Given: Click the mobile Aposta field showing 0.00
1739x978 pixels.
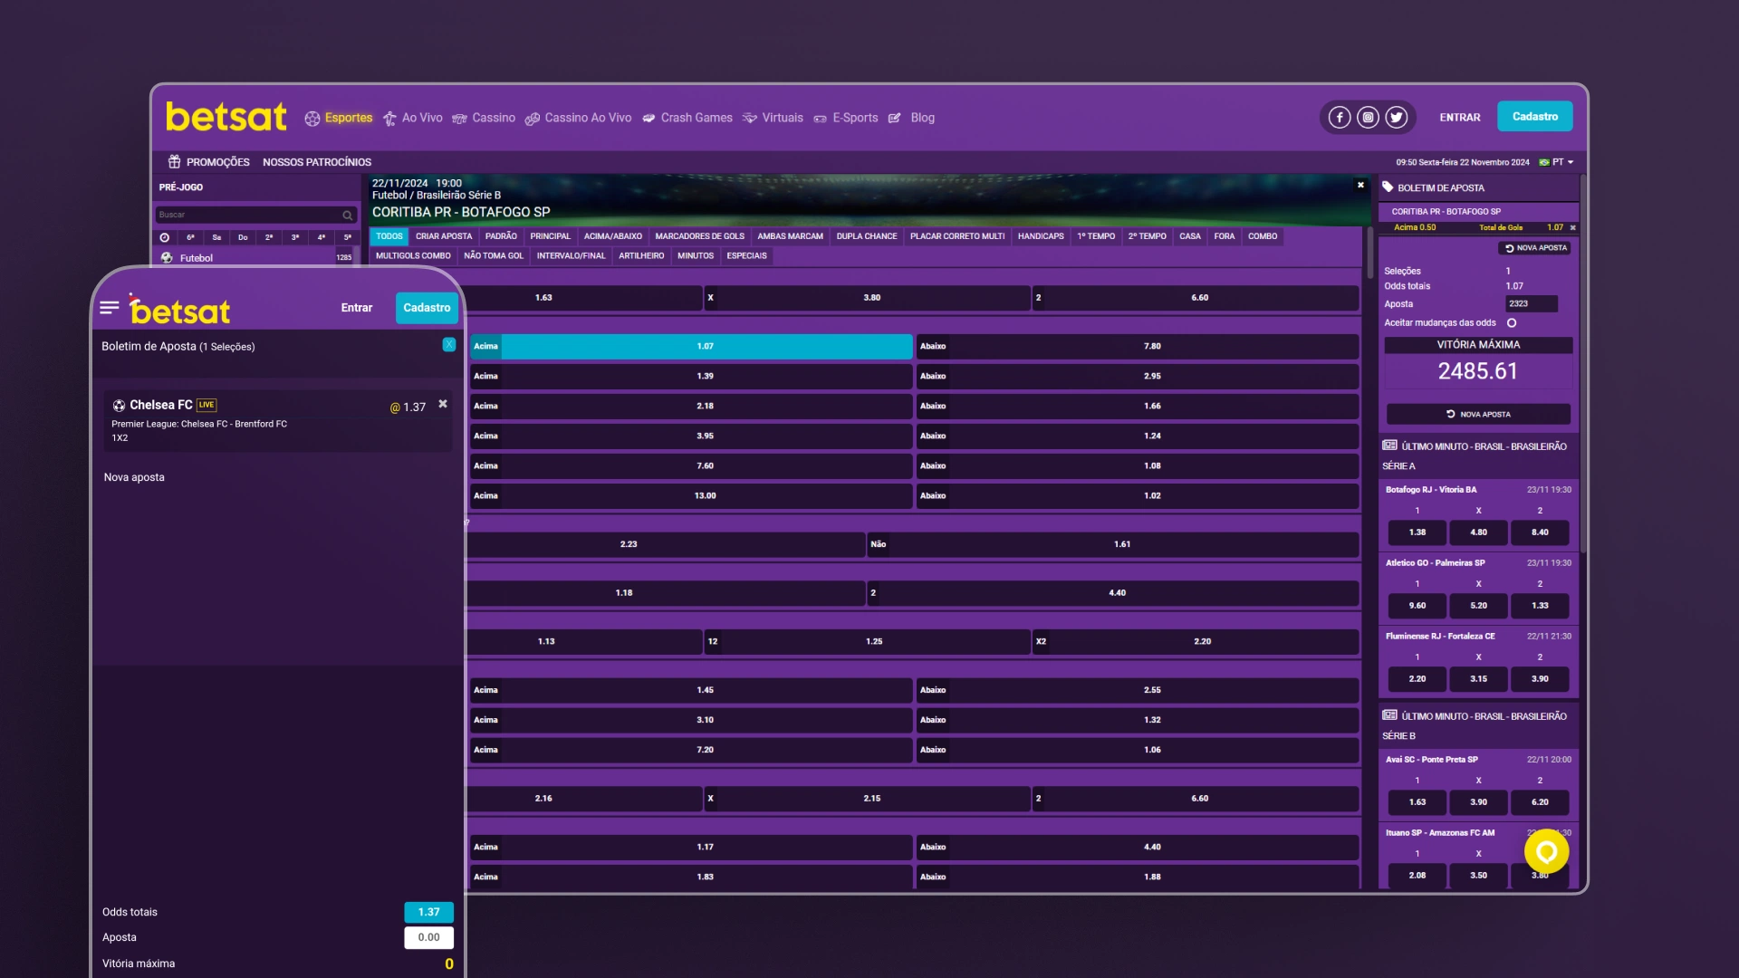Looking at the screenshot, I should [x=428, y=938].
